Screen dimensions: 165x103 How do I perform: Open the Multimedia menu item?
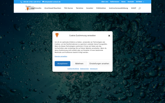(36, 8)
